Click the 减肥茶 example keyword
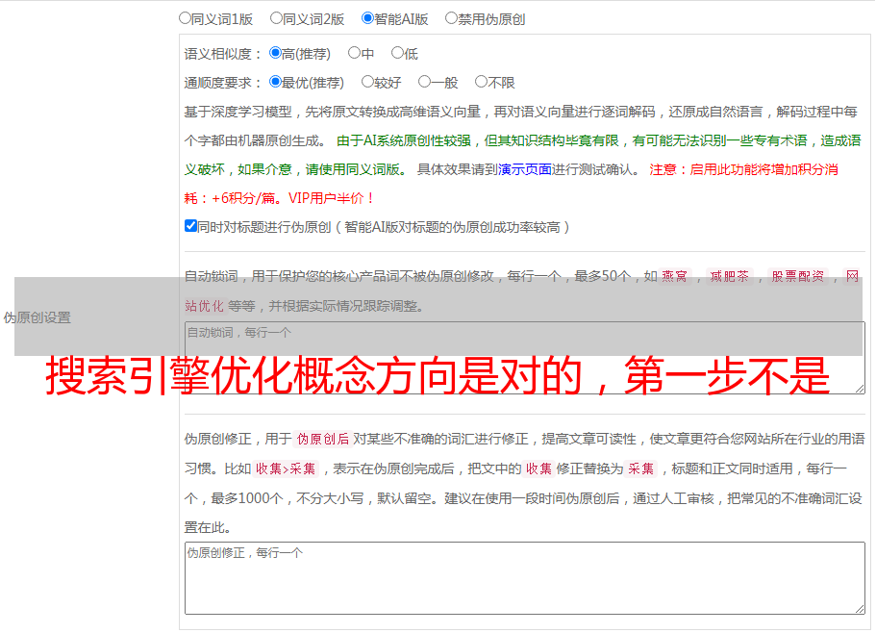The height and width of the screenshot is (633, 876). pos(729,276)
